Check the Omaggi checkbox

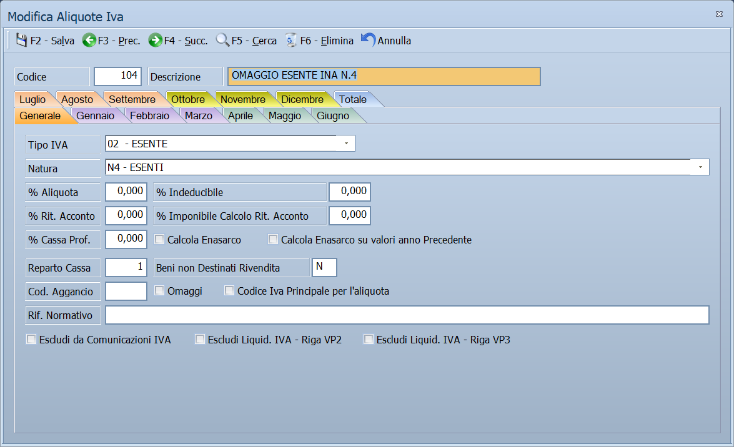coord(160,291)
